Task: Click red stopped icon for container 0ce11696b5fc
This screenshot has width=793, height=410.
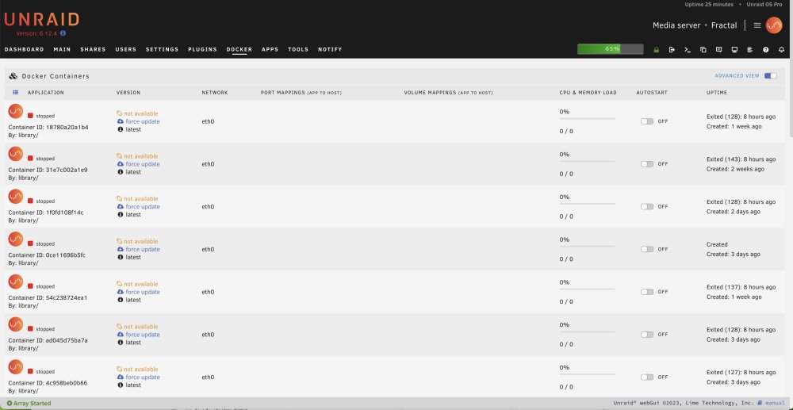Action: [x=30, y=243]
